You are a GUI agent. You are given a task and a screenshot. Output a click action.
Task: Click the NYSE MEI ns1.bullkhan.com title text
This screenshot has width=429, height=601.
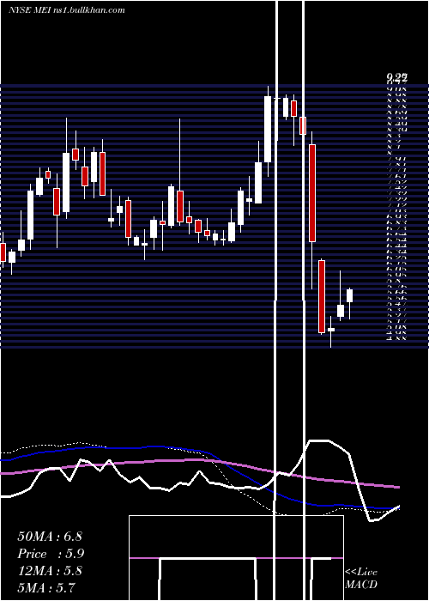point(67,10)
